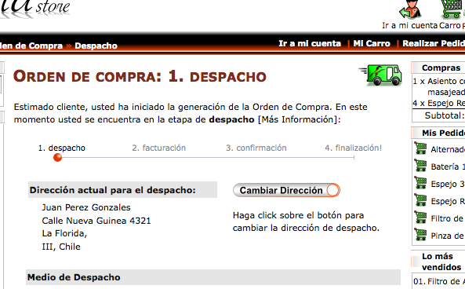The width and height of the screenshot is (465, 289).
Task: Click the cart icon beside Espejo R
Action: [x=420, y=200]
